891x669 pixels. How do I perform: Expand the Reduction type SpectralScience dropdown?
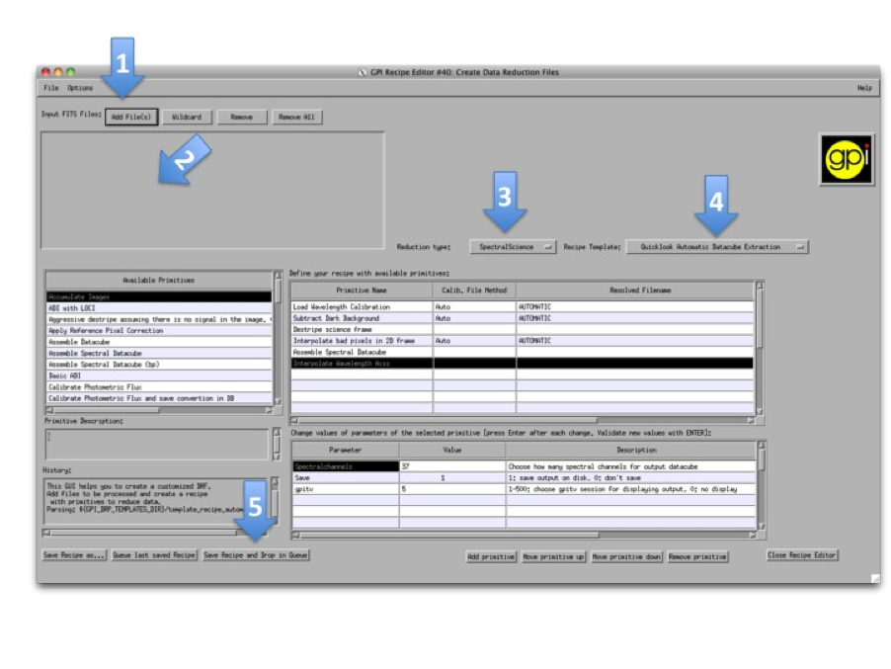pos(514,247)
